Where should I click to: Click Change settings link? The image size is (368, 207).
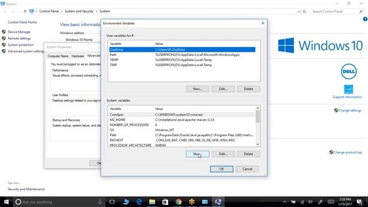pos(350,110)
